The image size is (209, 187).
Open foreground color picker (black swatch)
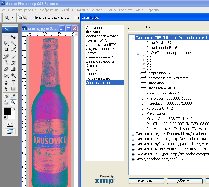tap(8, 111)
